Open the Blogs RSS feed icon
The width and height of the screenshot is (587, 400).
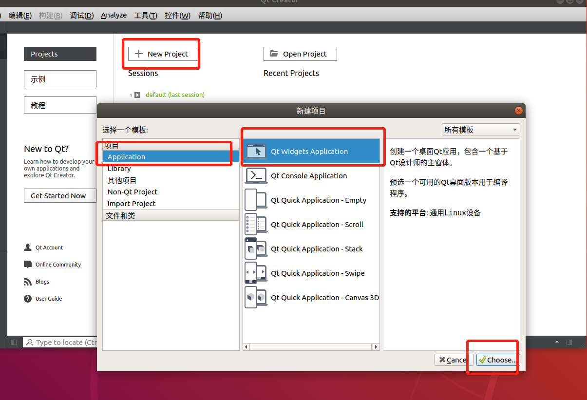[28, 282]
